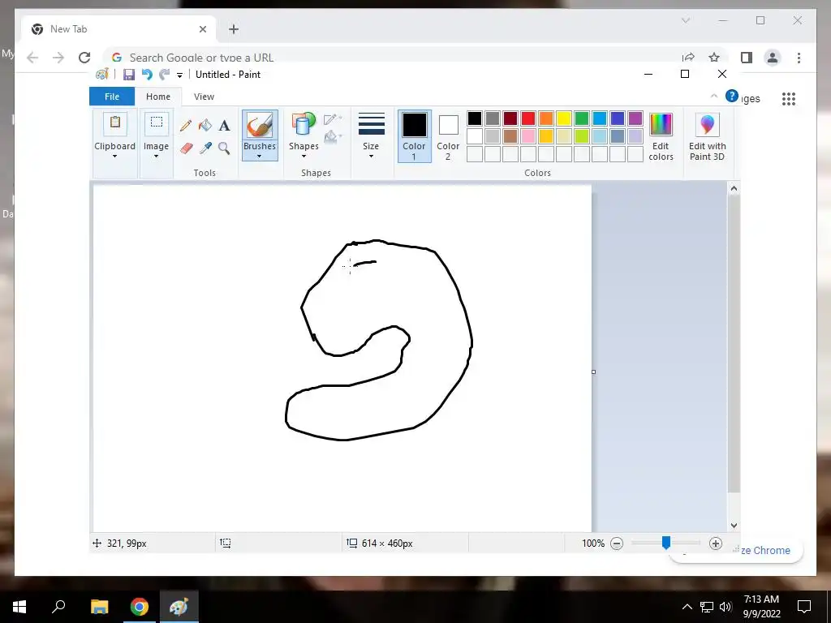Click the Save icon in Paint title bar
This screenshot has height=623, width=831.
point(129,75)
